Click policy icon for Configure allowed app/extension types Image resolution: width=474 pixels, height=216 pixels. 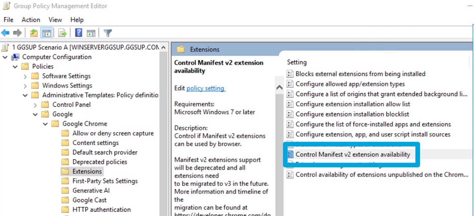[x=290, y=84]
